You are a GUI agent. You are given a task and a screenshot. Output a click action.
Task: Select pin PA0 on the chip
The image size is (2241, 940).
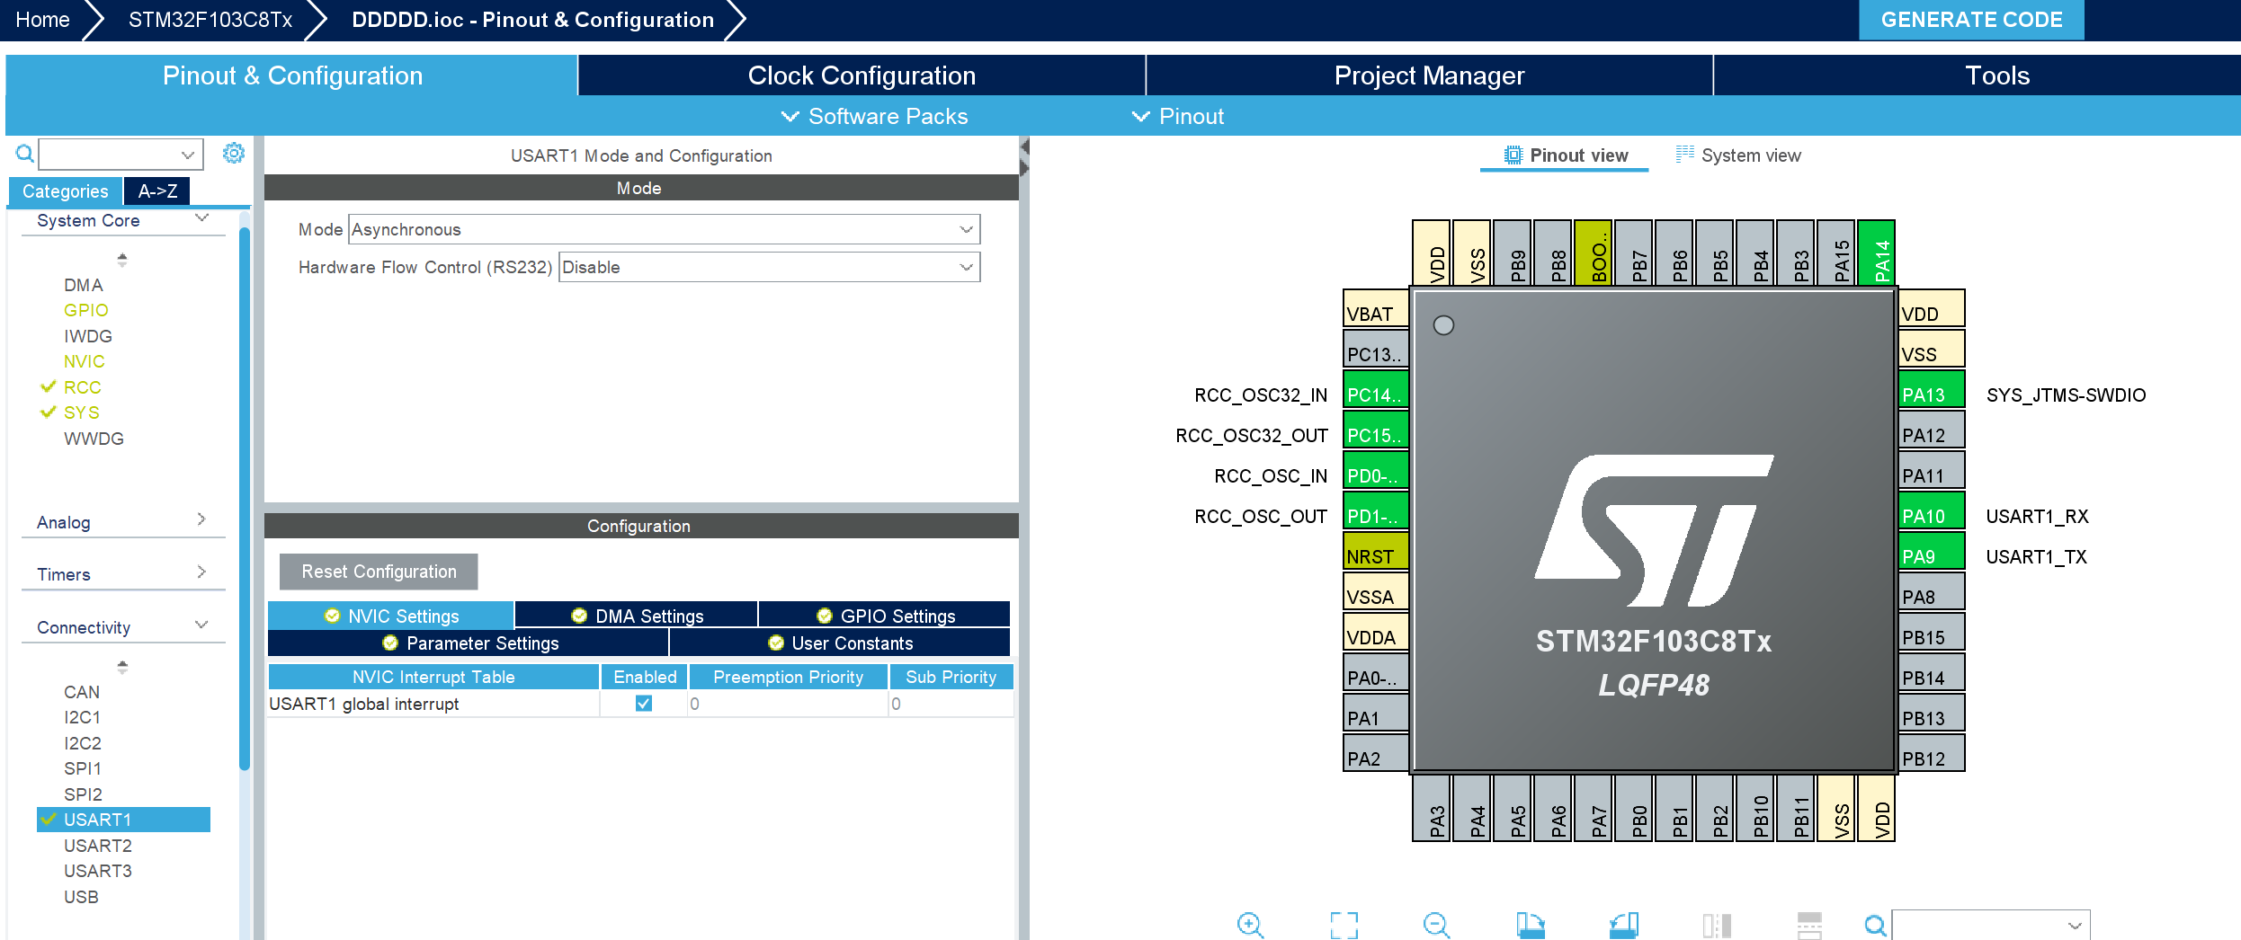pos(1376,671)
